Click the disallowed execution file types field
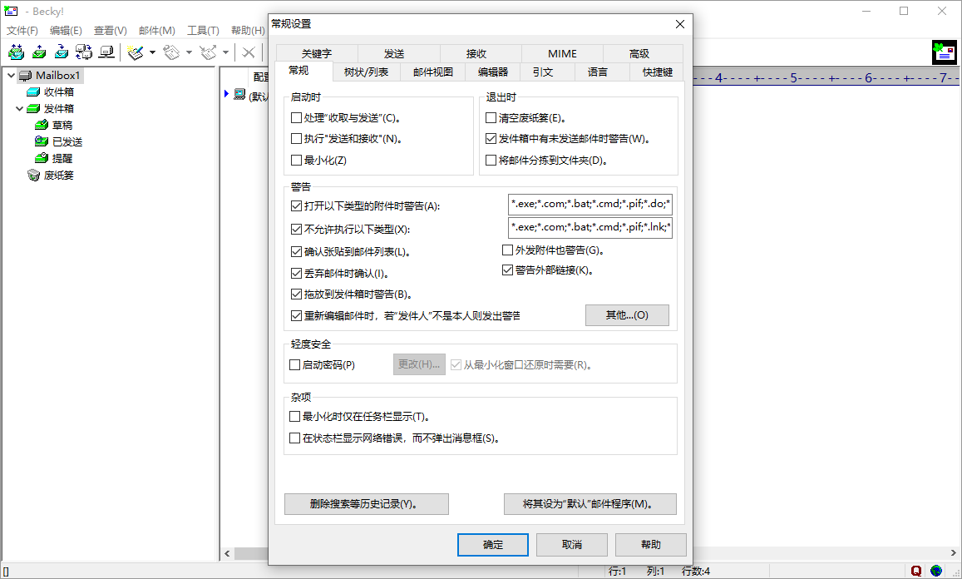962x579 pixels. 590,227
